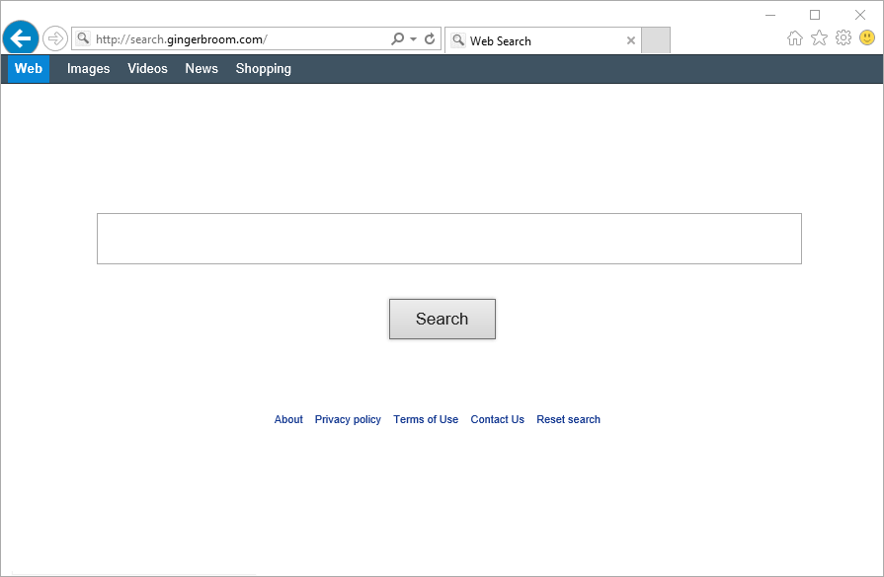Click the address bar search magnifier icon
Viewport: 884px width, 577px height.
pos(397,38)
